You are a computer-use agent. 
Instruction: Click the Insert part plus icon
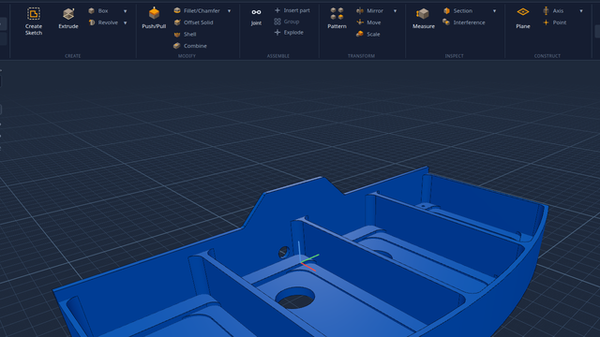[x=277, y=10]
